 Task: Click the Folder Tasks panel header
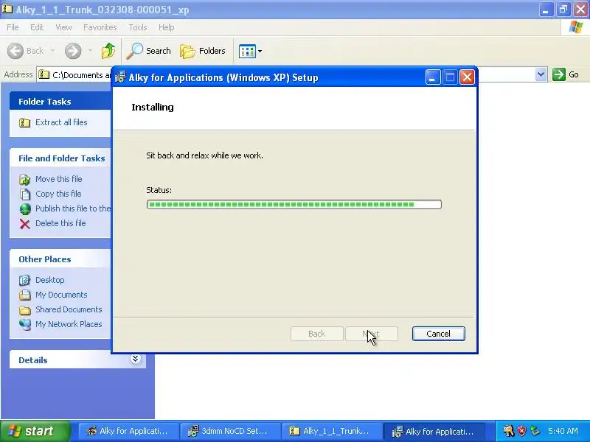pyautogui.click(x=60, y=102)
